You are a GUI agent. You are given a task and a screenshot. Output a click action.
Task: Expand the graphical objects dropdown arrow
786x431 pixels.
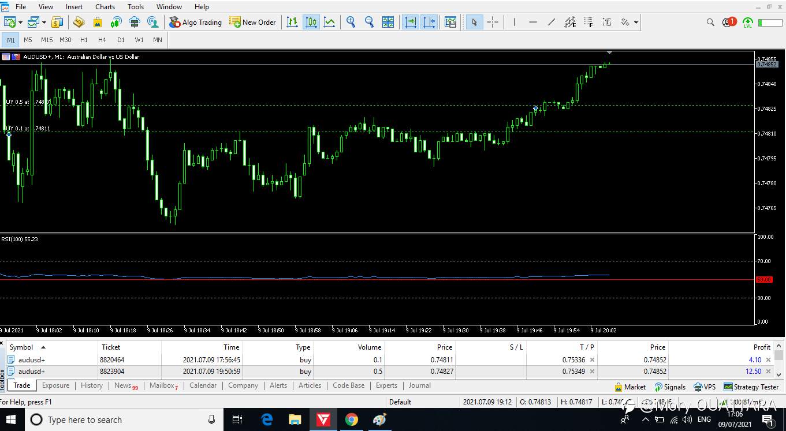[636, 23]
